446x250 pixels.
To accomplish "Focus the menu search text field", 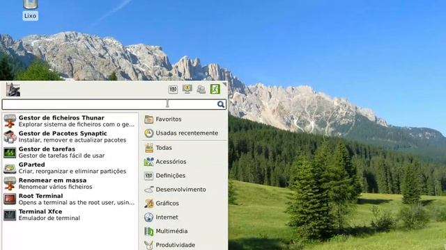I will pos(114,104).
